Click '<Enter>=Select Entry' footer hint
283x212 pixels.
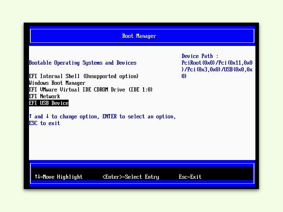[131, 177]
